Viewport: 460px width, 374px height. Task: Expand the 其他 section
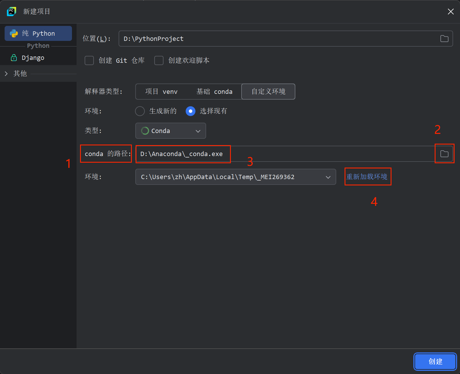6,74
